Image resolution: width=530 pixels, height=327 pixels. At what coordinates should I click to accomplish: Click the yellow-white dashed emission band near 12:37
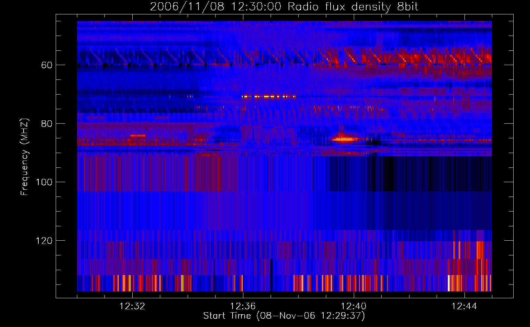(x=269, y=96)
